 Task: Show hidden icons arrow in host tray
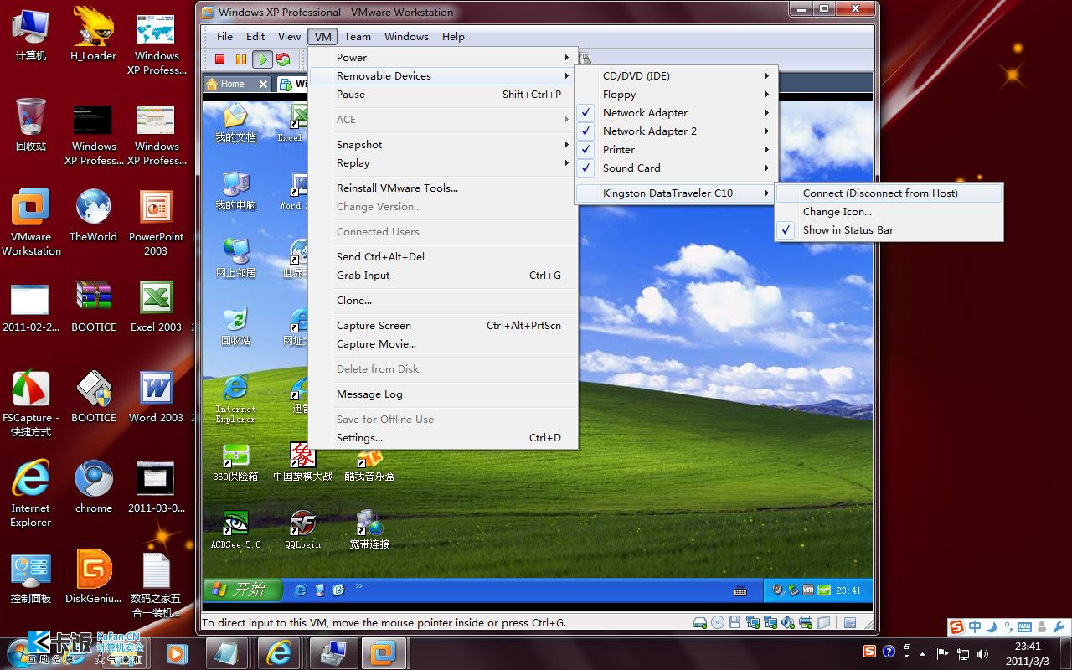click(x=923, y=653)
